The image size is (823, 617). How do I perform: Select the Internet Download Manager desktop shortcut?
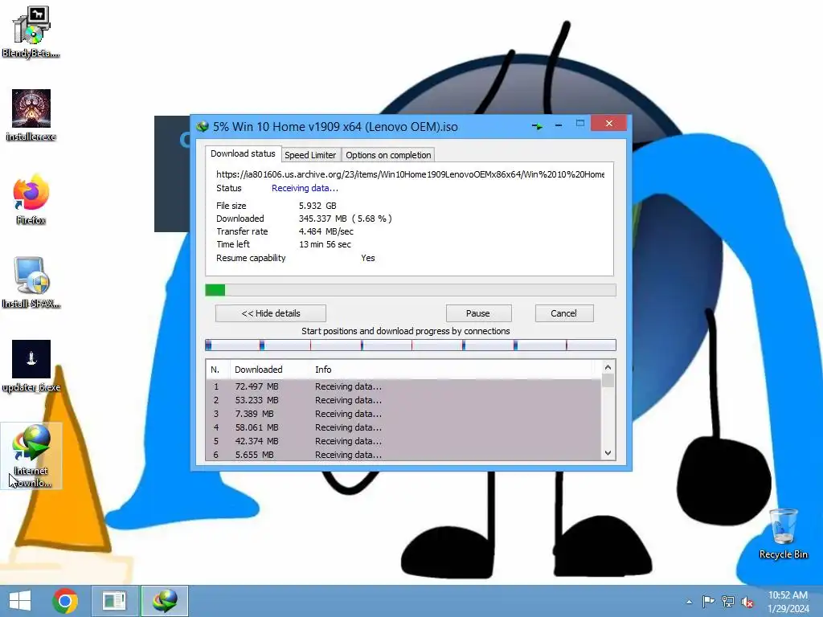point(31,456)
